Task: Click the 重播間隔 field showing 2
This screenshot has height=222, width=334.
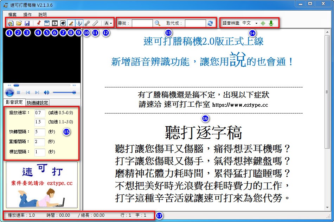Action: point(40,142)
